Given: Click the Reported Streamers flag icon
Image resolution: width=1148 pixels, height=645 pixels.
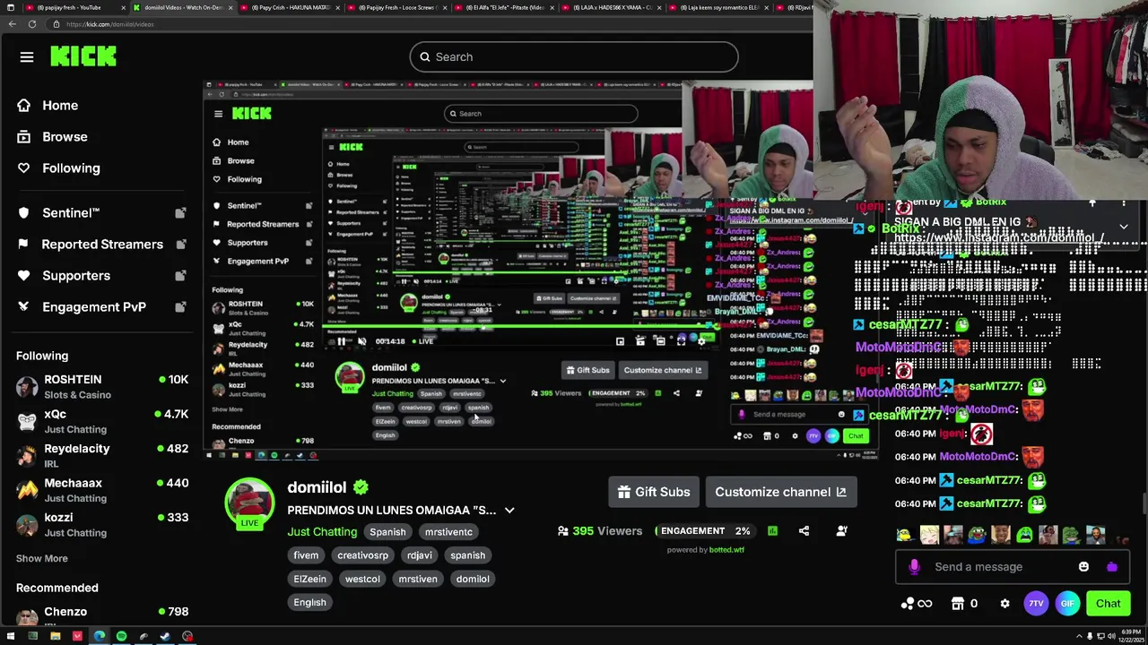Looking at the screenshot, I should pyautogui.click(x=23, y=244).
